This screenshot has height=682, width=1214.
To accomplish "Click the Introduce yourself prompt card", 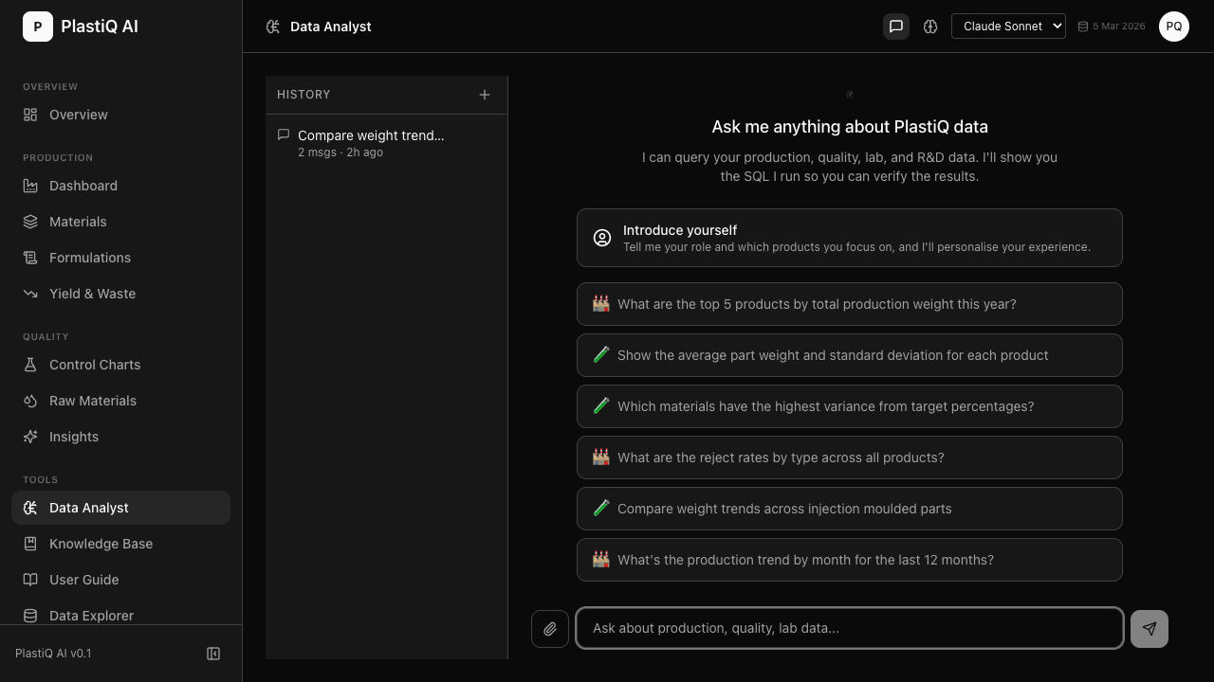I will [x=849, y=238].
